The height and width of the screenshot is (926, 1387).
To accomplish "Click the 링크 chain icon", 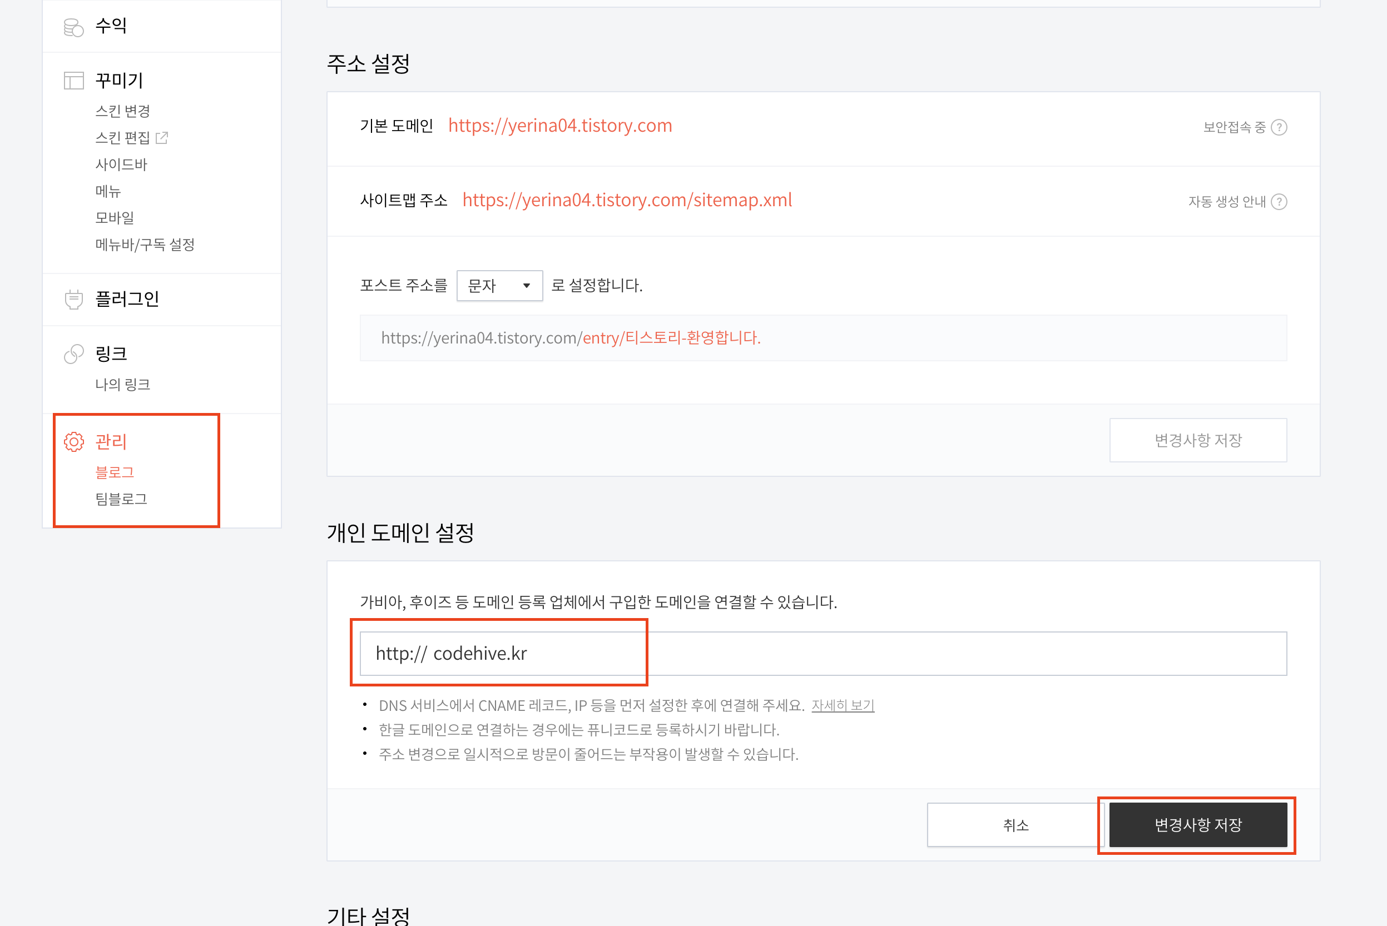I will (73, 355).
